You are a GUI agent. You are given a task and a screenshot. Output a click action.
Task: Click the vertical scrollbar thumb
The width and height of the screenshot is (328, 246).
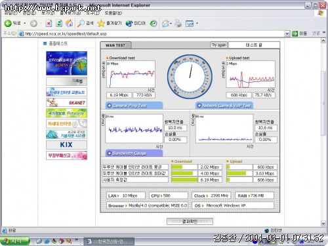pos(323,103)
